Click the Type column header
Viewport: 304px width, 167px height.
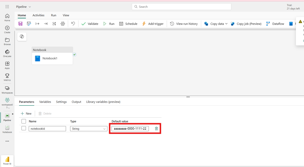(x=73, y=121)
